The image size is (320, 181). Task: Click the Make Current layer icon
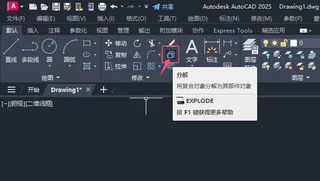point(312,55)
